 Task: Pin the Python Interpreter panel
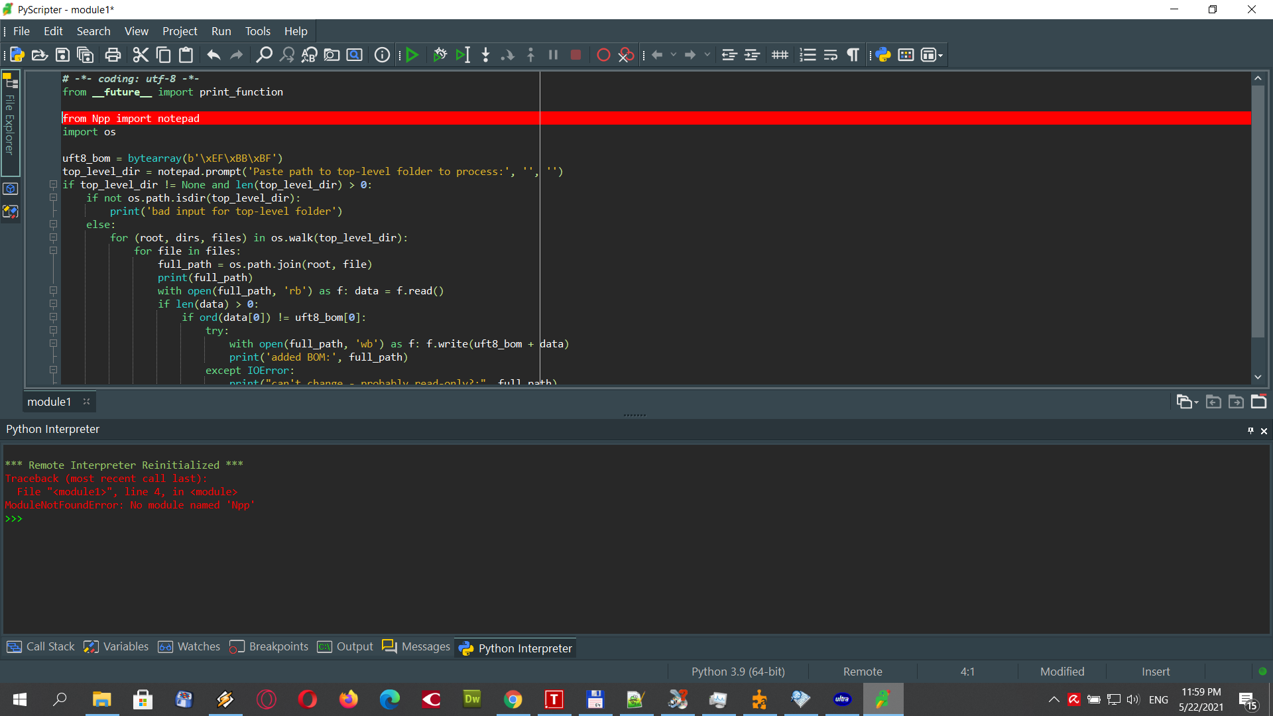tap(1250, 430)
